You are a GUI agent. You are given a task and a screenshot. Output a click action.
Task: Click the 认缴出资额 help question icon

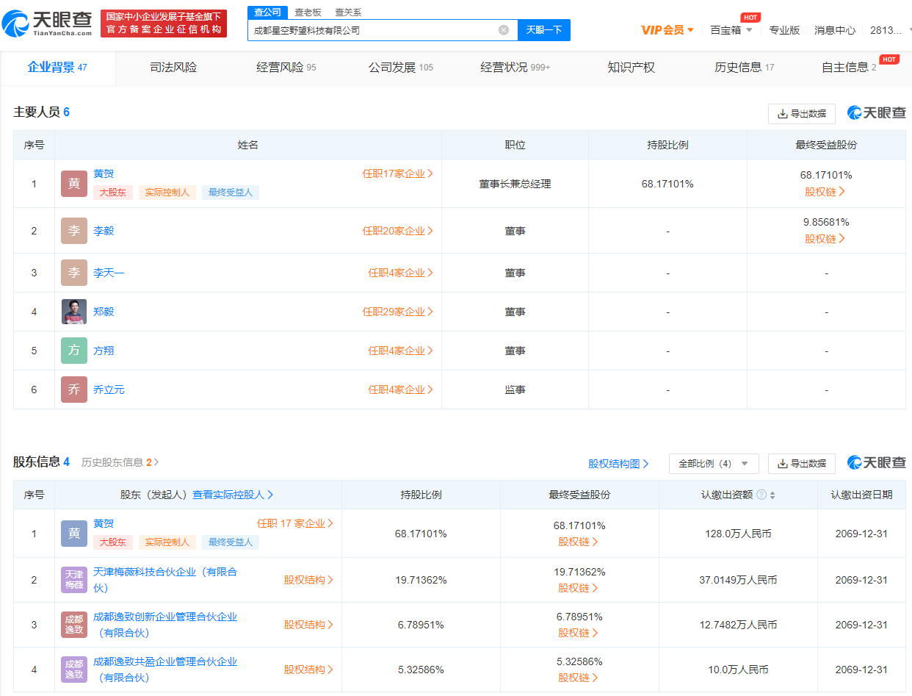pos(761,495)
